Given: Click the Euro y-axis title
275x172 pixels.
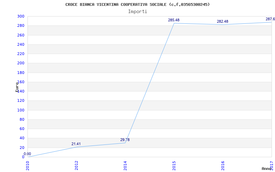Looking at the screenshot, I should pos(17,87).
